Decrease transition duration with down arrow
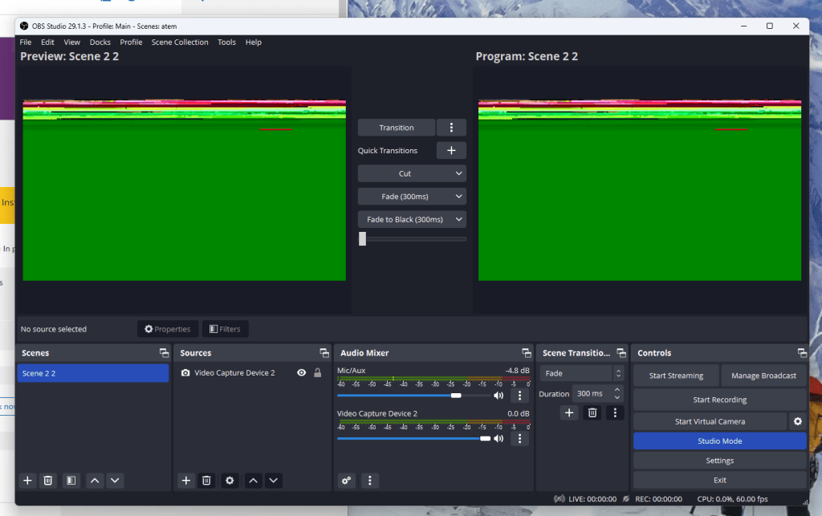 617,397
